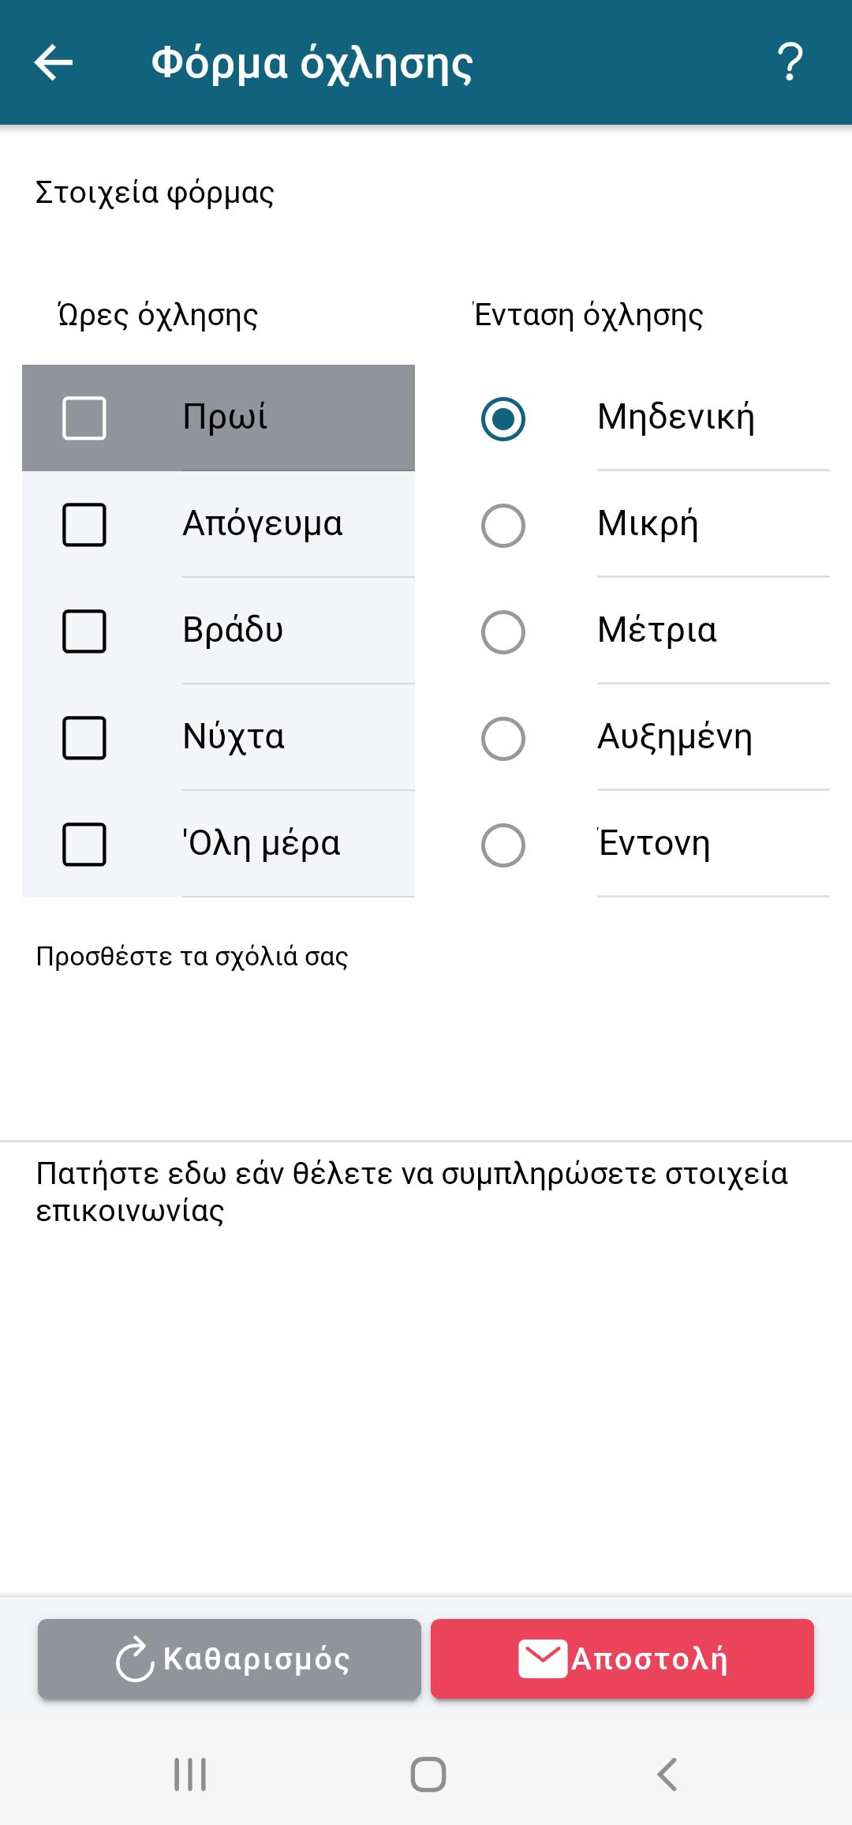Tap the back arrow in header

pos(54,62)
